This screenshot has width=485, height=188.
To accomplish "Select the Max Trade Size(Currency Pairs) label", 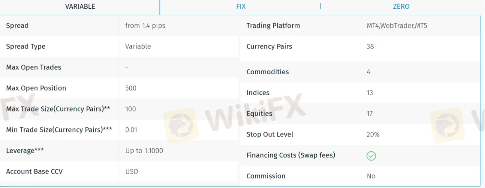I will tap(58, 109).
